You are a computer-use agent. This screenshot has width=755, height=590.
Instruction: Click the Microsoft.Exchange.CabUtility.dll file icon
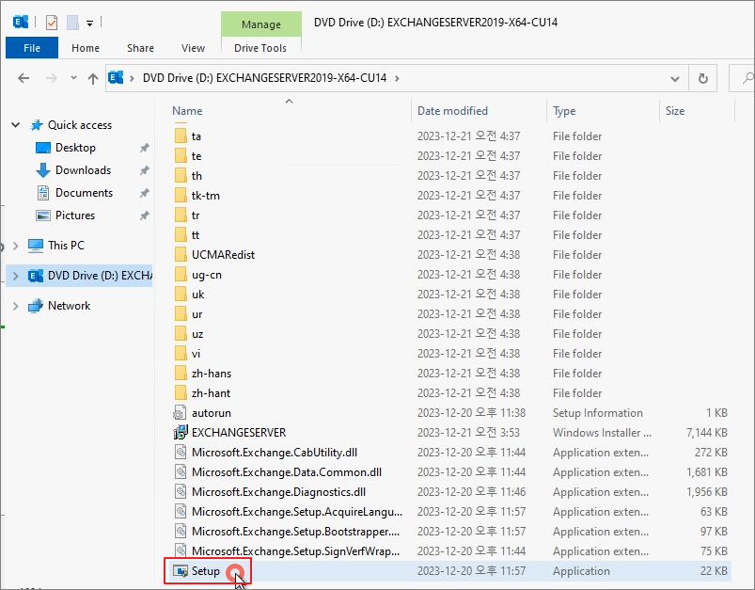(181, 453)
